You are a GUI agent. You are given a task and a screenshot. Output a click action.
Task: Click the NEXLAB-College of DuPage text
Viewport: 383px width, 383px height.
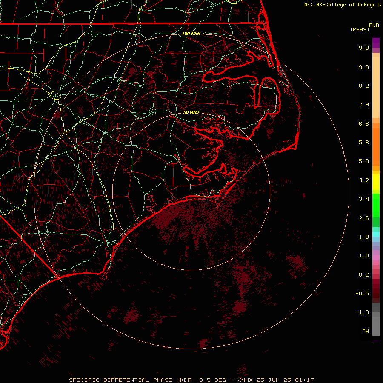tap(340, 5)
